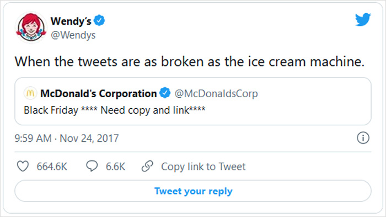Open the @Wendys handle

[x=73, y=35]
